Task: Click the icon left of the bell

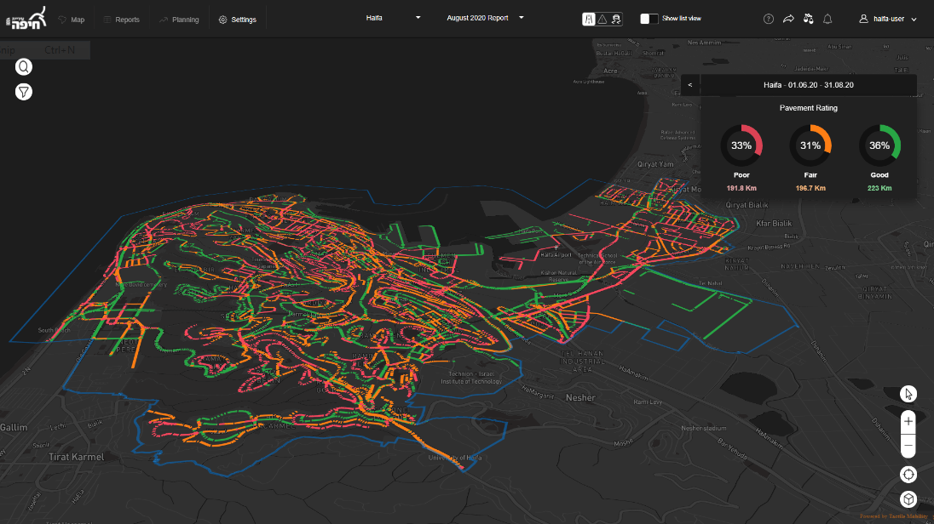Action: [x=808, y=19]
